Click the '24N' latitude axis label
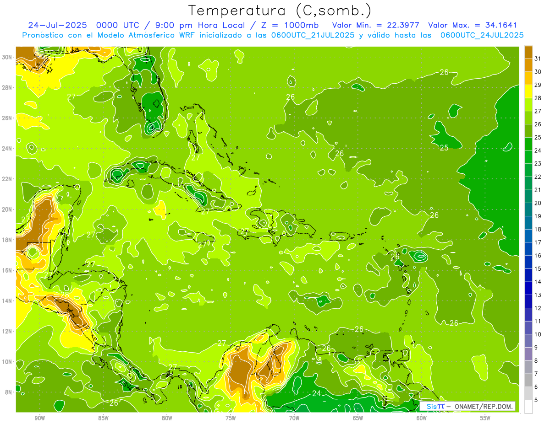The height and width of the screenshot is (424, 550). pos(7,148)
